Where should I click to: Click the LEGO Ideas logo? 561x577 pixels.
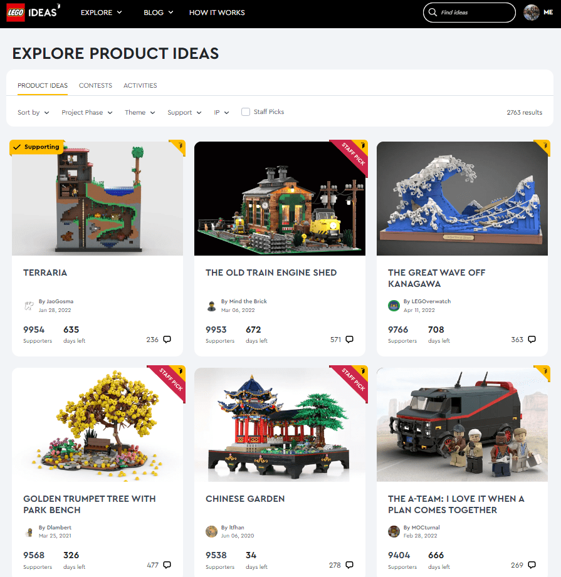33,13
